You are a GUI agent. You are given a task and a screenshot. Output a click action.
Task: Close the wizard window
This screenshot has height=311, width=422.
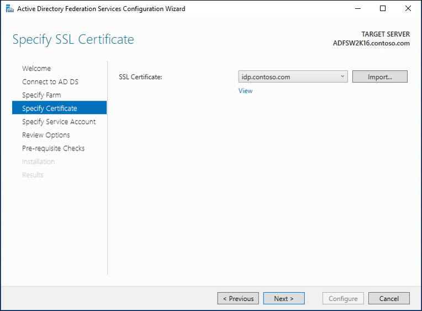[408, 9]
